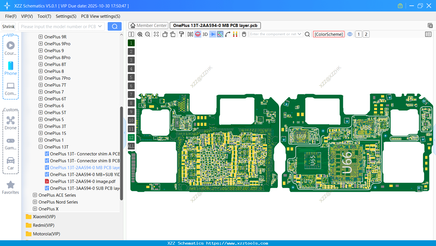The image size is (436, 246).
Task: Expand the OnePlus 7Pro node
Action: coord(41,78)
